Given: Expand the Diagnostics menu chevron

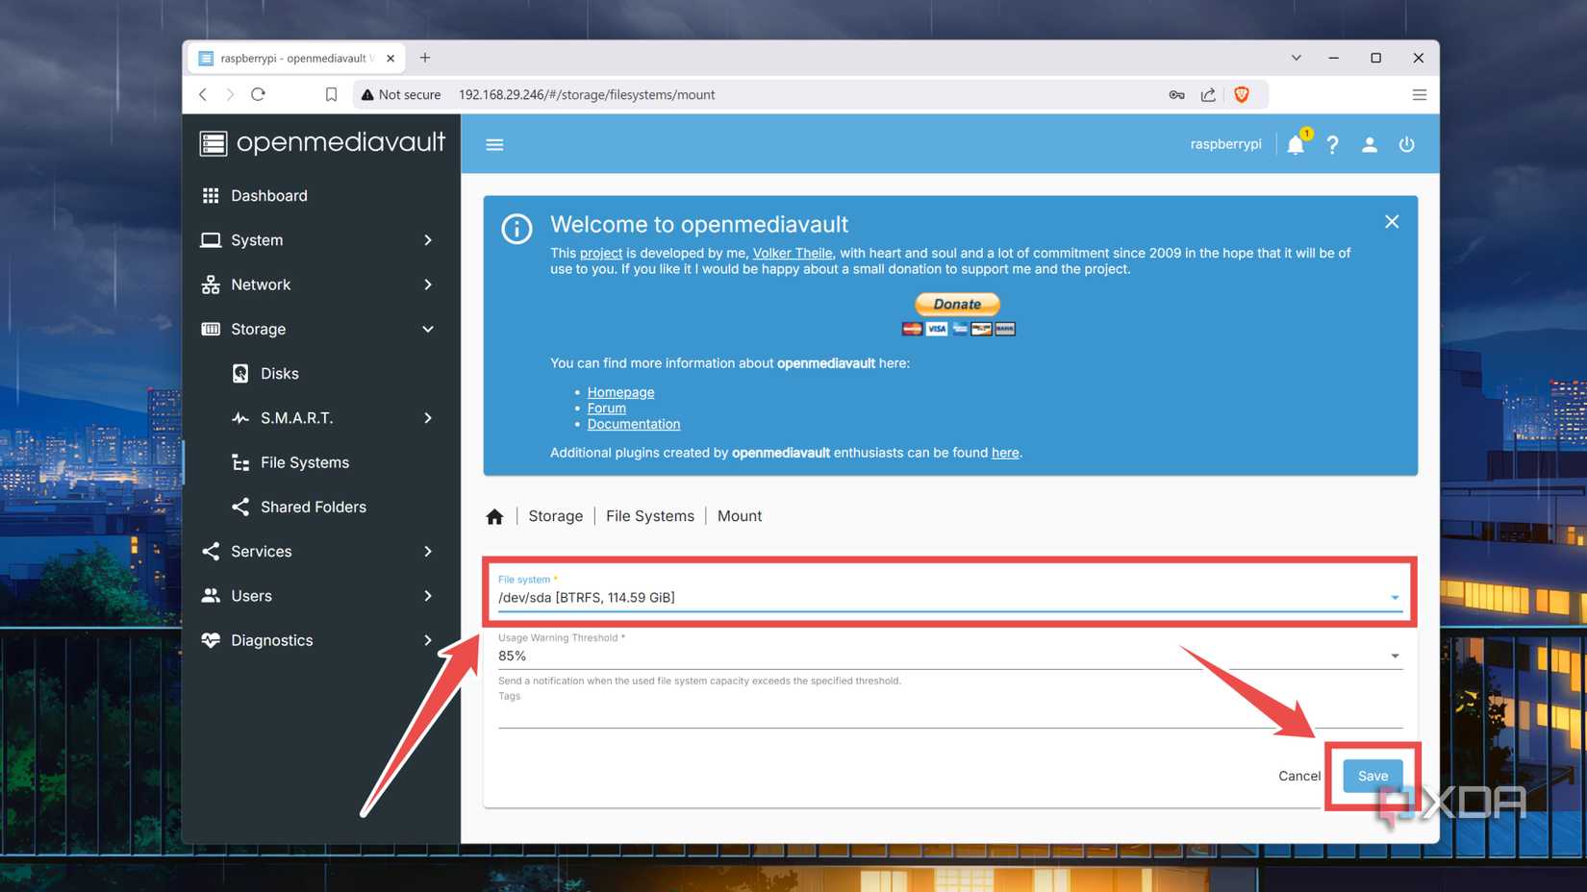Looking at the screenshot, I should pos(428,640).
